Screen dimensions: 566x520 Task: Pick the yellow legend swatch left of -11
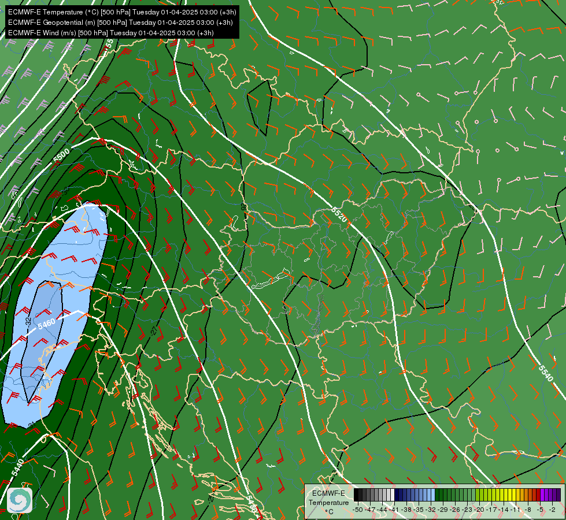coord(514,495)
